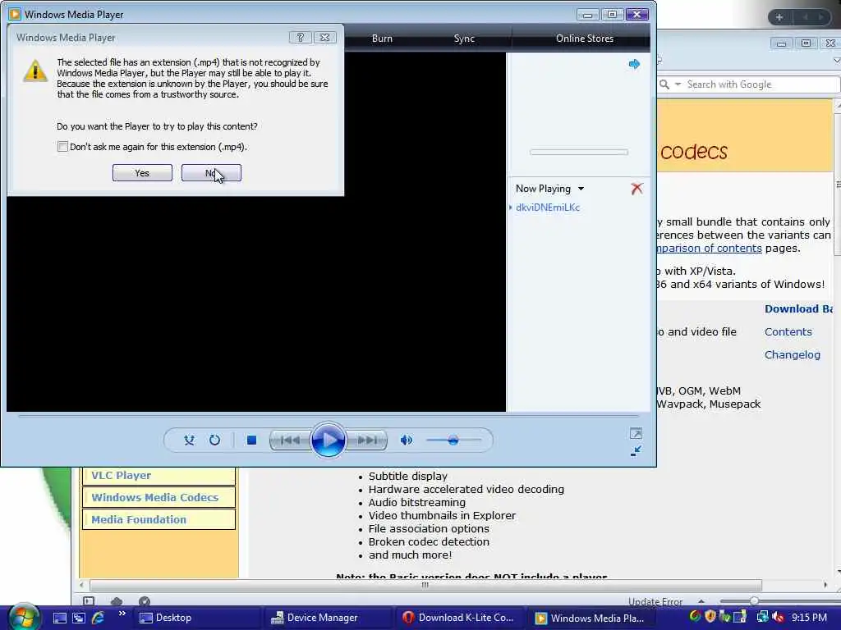Click No in the extension warning dialog
Viewport: 841px width, 630px height.
tap(211, 173)
